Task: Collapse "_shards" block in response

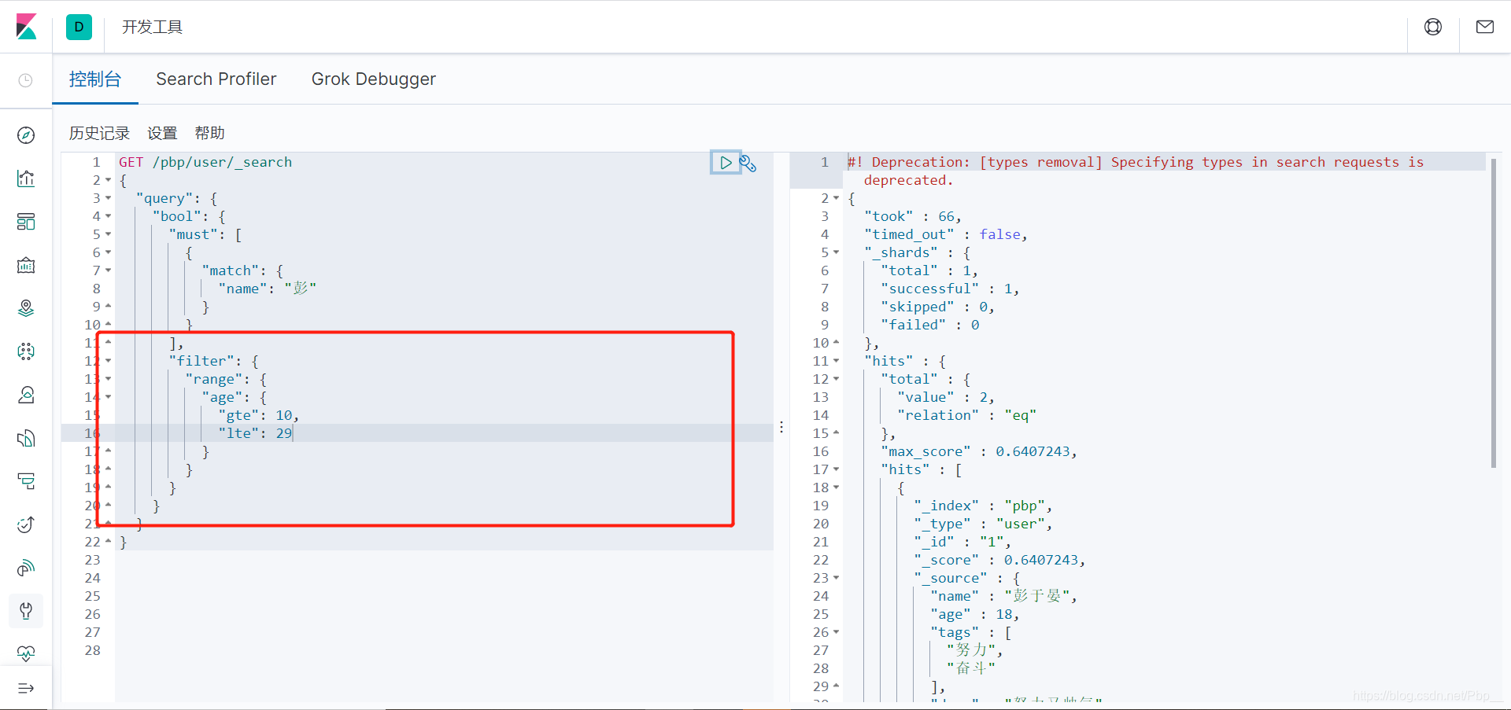Action: pos(836,252)
